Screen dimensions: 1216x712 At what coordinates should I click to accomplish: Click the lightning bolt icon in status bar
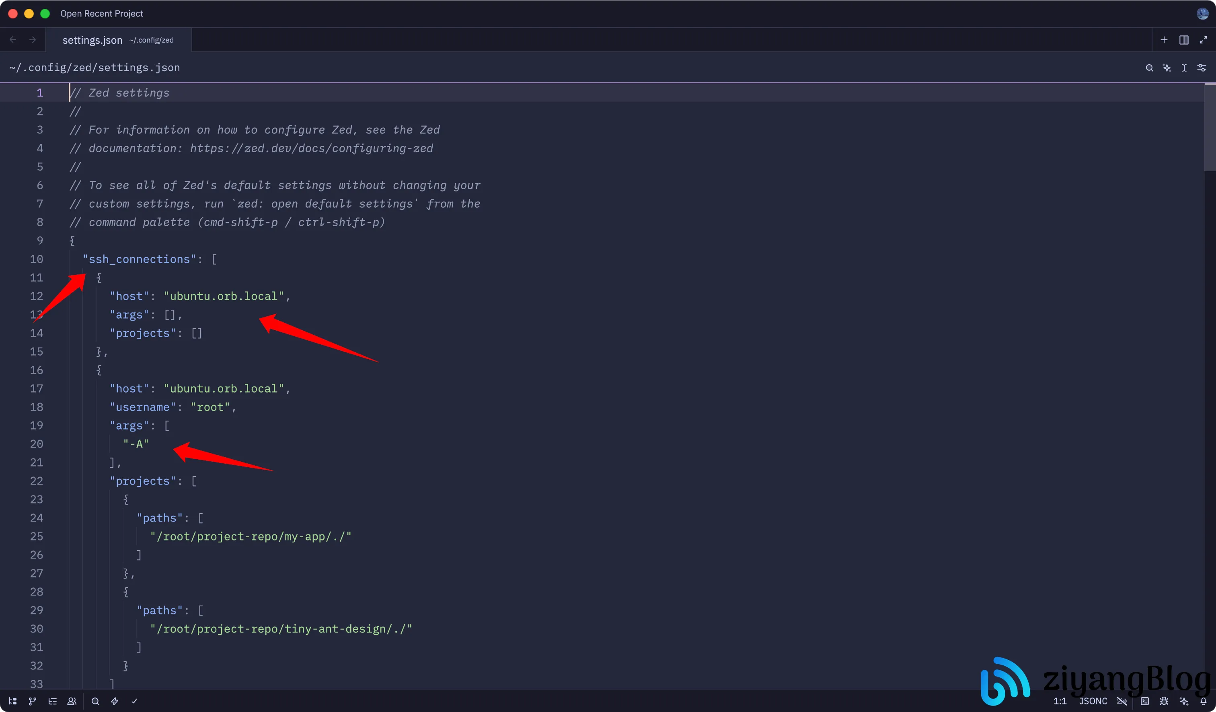[x=115, y=701]
